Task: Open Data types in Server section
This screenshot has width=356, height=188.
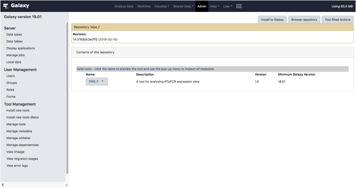Action: [x=14, y=35]
